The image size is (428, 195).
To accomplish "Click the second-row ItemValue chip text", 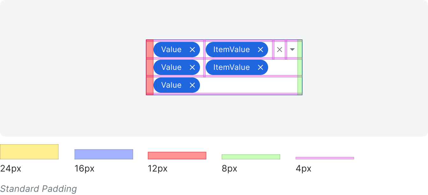I will 232,67.
